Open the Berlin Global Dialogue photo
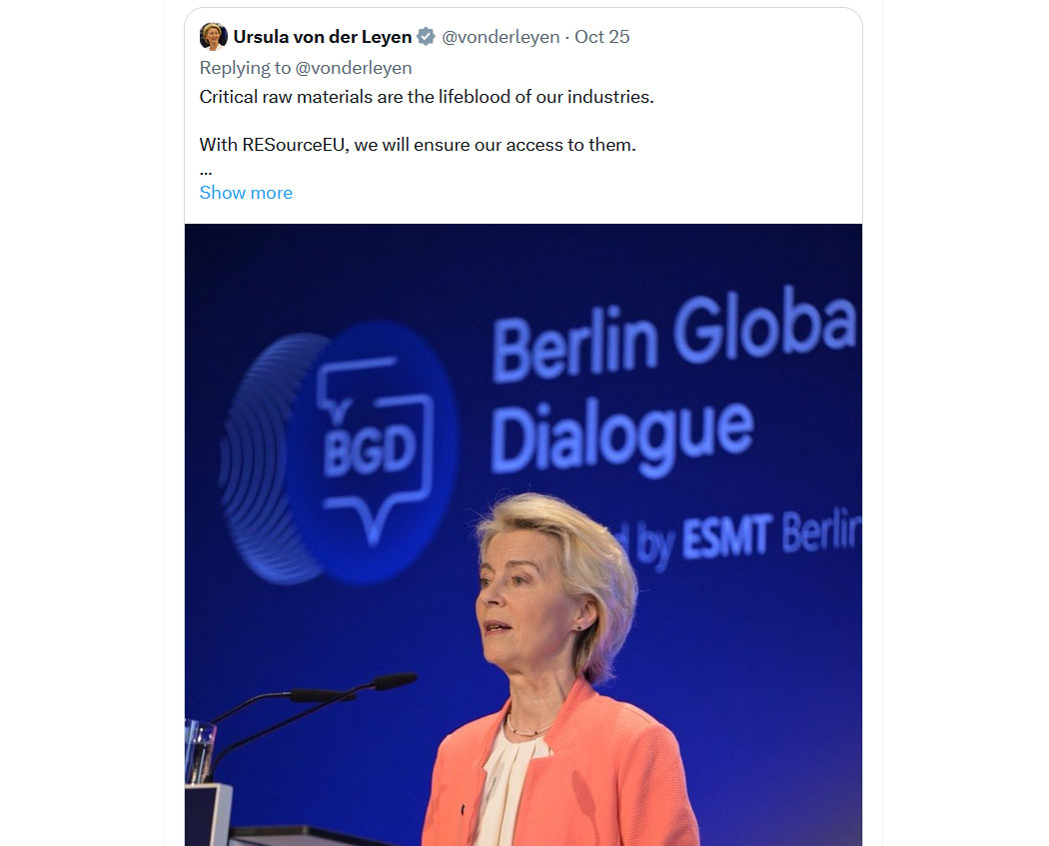 [524, 534]
